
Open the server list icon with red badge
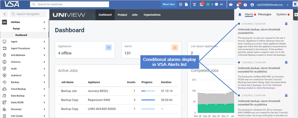click(202, 4)
